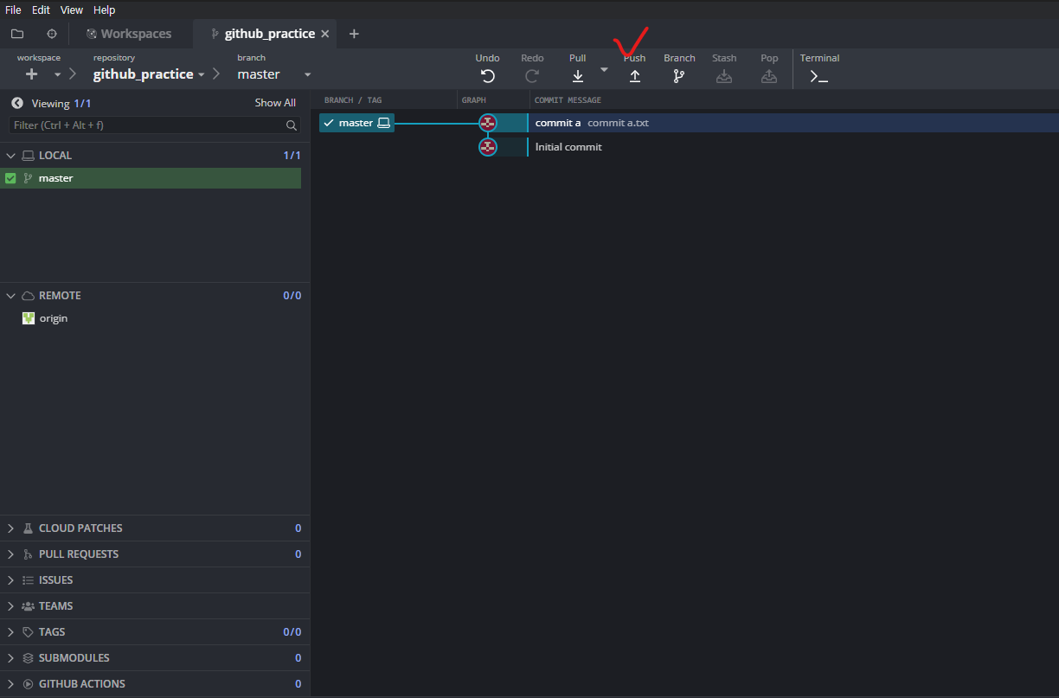Viewport: 1059px width, 698px height.
Task: Collapse the REMOTE section
Action: pyautogui.click(x=10, y=296)
